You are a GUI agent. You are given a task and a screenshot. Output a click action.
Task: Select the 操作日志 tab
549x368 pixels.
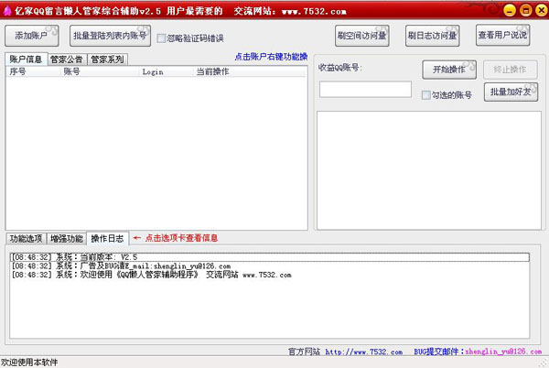pyautogui.click(x=107, y=238)
